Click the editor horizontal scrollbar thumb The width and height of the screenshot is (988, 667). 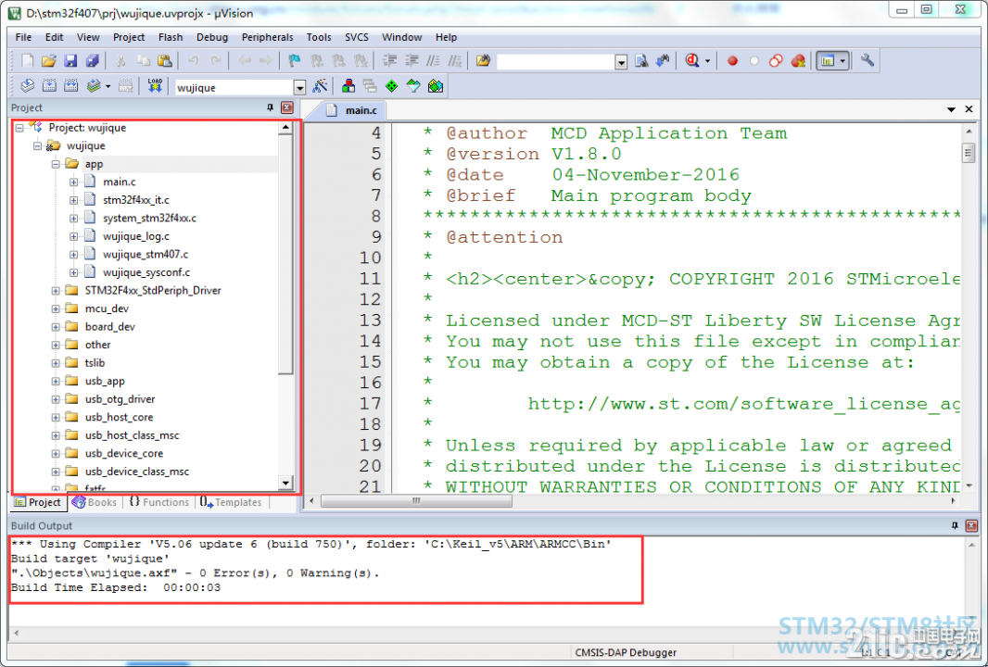(x=416, y=501)
